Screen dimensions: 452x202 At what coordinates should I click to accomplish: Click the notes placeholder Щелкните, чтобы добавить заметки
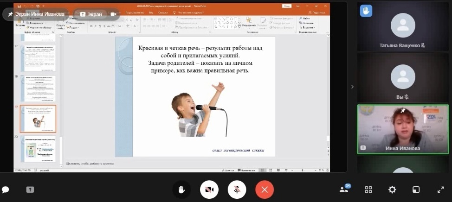[x=90, y=164]
